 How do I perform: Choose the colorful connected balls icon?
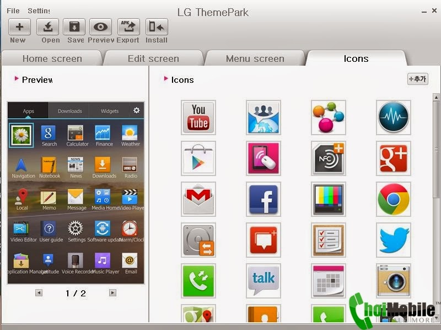(328, 118)
